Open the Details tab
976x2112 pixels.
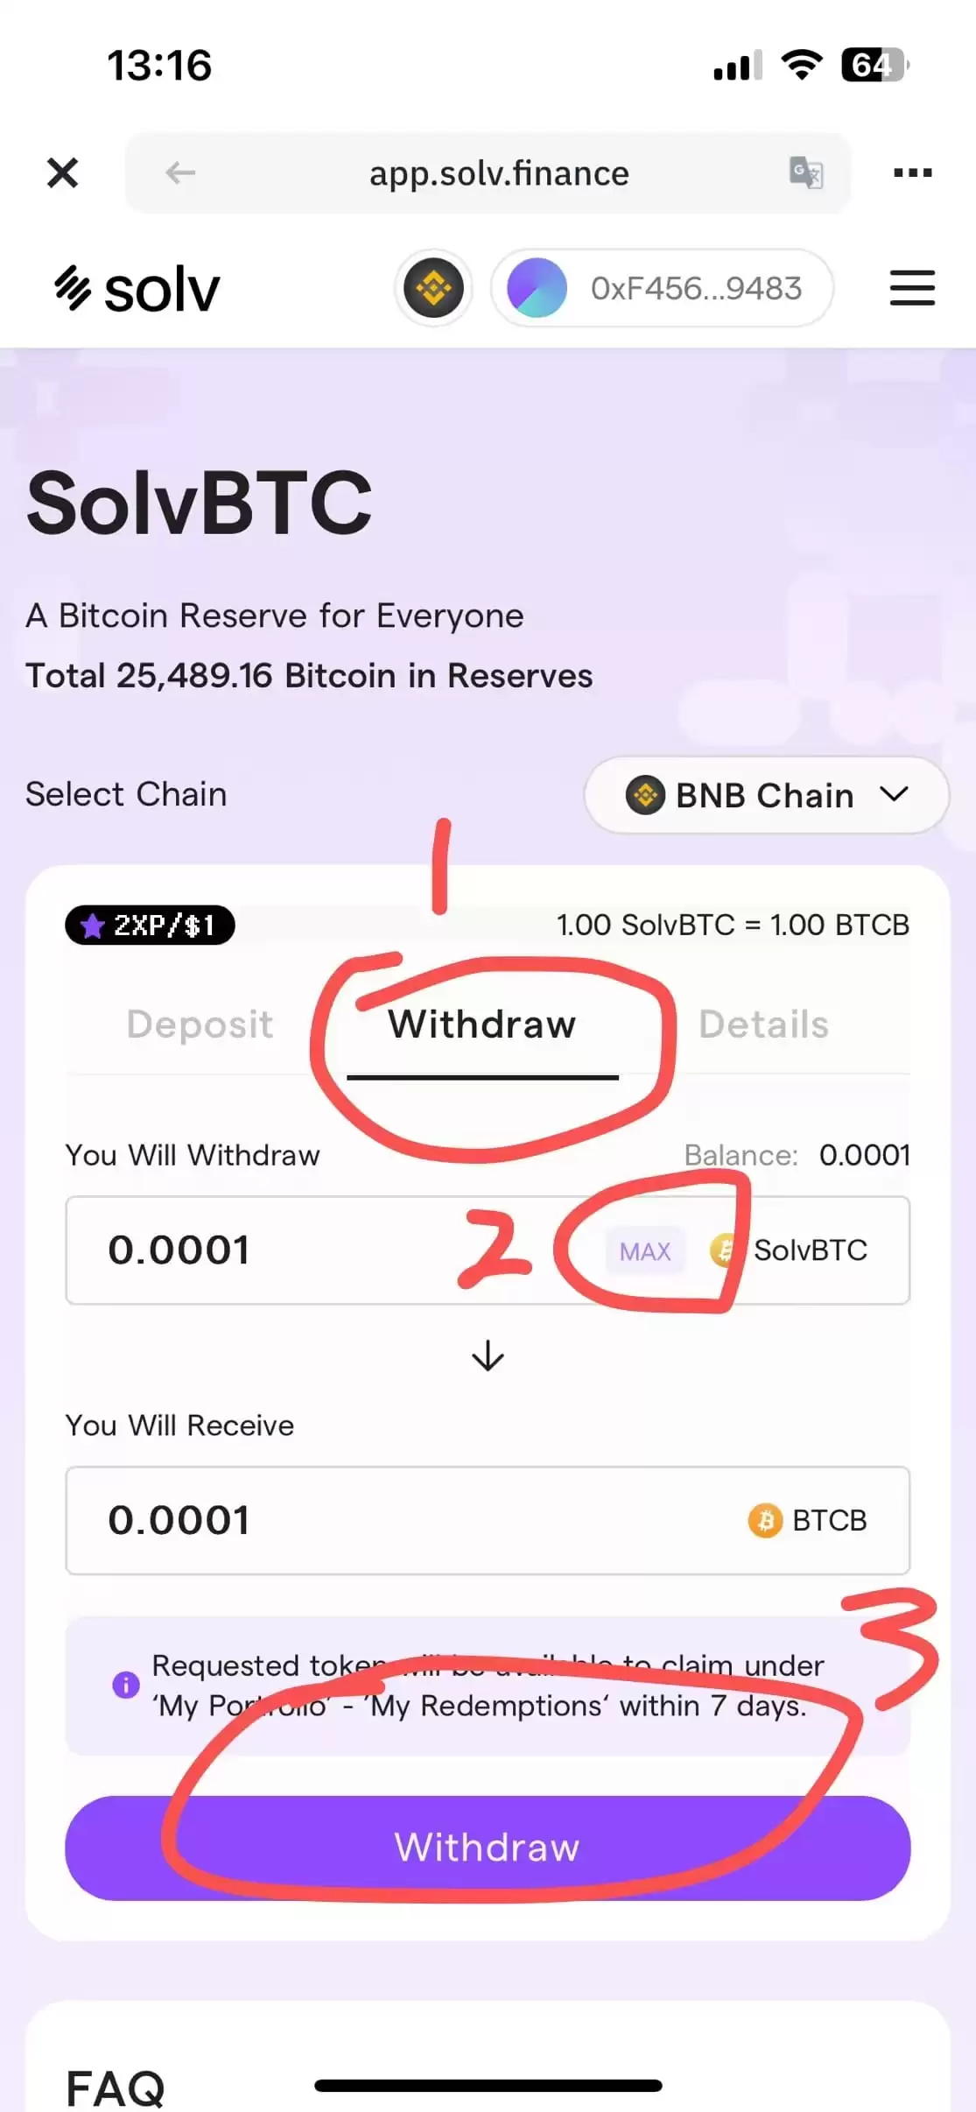763,1024
